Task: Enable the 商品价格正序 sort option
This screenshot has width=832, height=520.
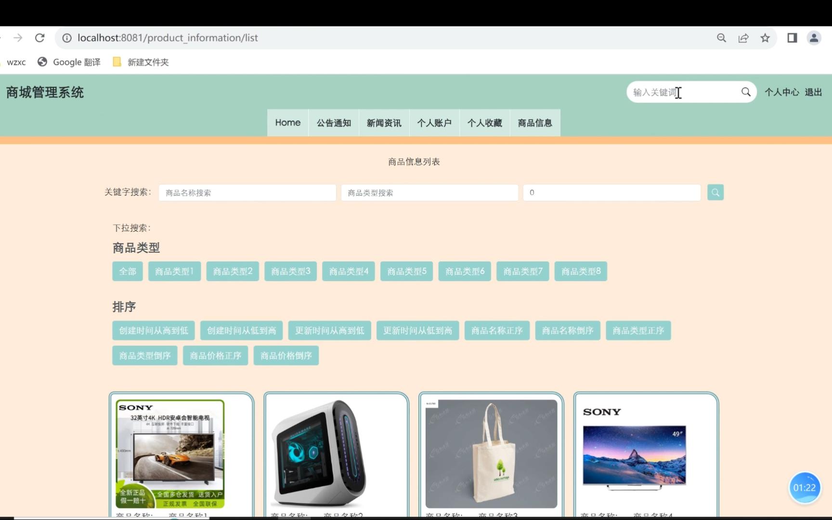Action: click(215, 355)
